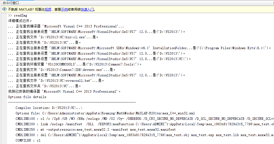Open the 视频 link in the banner
274x144 pixels.
pyautogui.click(x=48, y=10)
